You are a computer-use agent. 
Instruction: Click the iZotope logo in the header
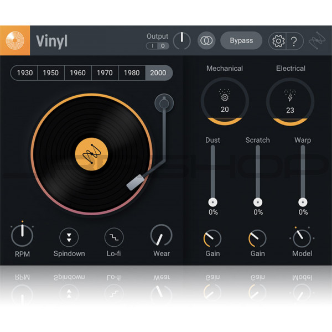[317, 40]
